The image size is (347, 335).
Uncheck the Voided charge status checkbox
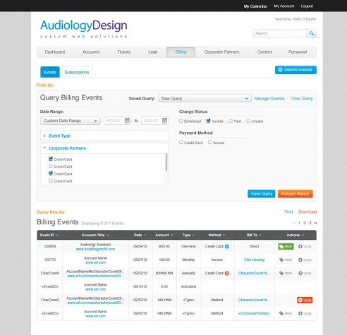point(208,121)
